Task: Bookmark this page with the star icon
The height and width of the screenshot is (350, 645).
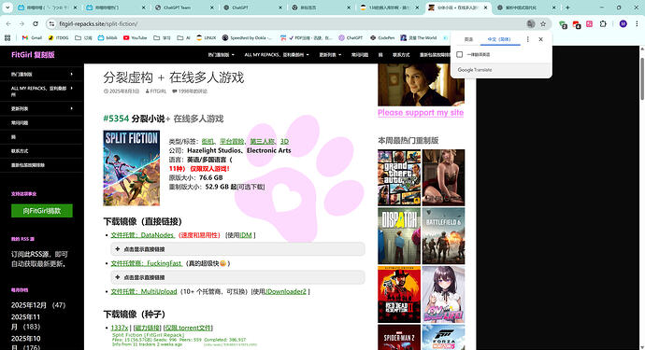Action: [543, 24]
